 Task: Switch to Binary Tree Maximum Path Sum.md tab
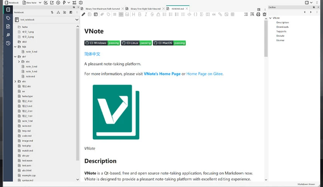coord(103,9)
